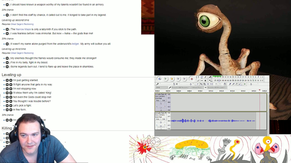Select the Selection (I-beam) tool

[198, 77]
